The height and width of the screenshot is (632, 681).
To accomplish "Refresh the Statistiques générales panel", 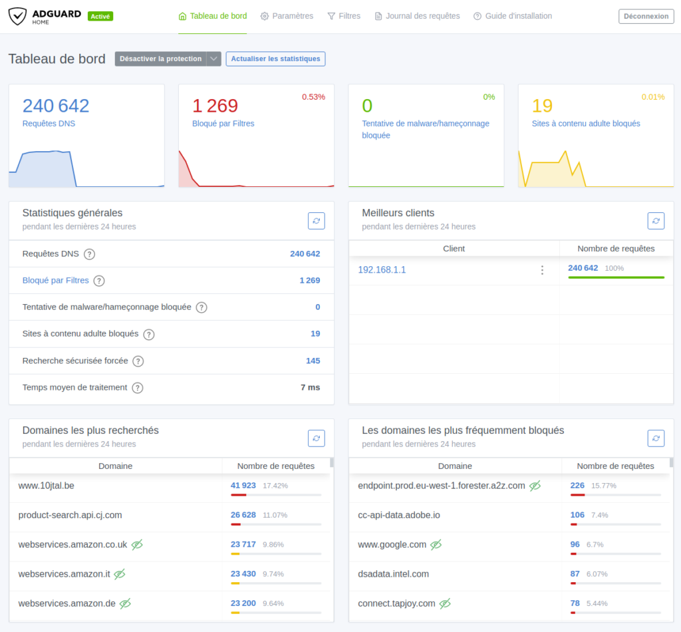I will click(317, 221).
